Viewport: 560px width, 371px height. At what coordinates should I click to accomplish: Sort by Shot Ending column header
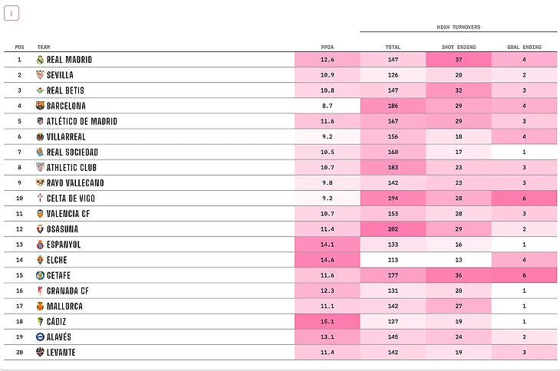pyautogui.click(x=459, y=47)
